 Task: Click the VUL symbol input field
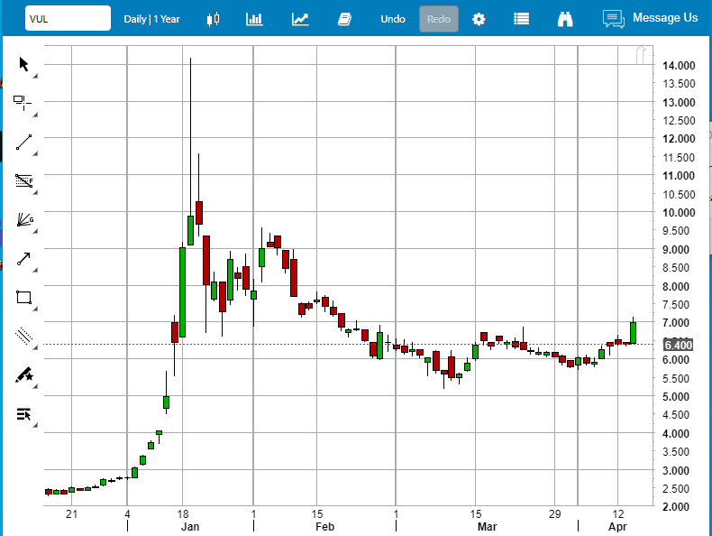68,19
